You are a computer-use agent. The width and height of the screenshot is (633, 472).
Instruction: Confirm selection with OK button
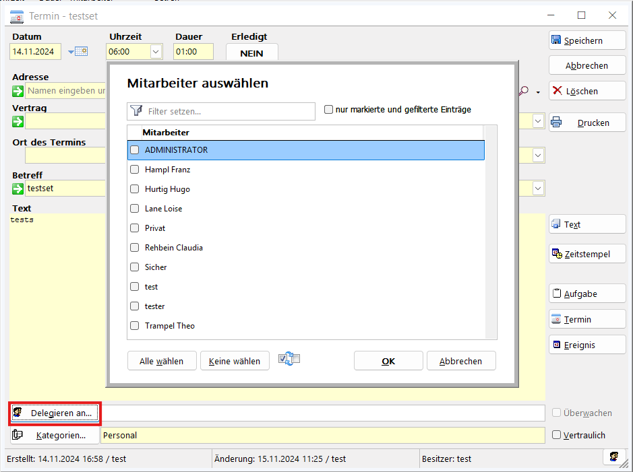(388, 361)
